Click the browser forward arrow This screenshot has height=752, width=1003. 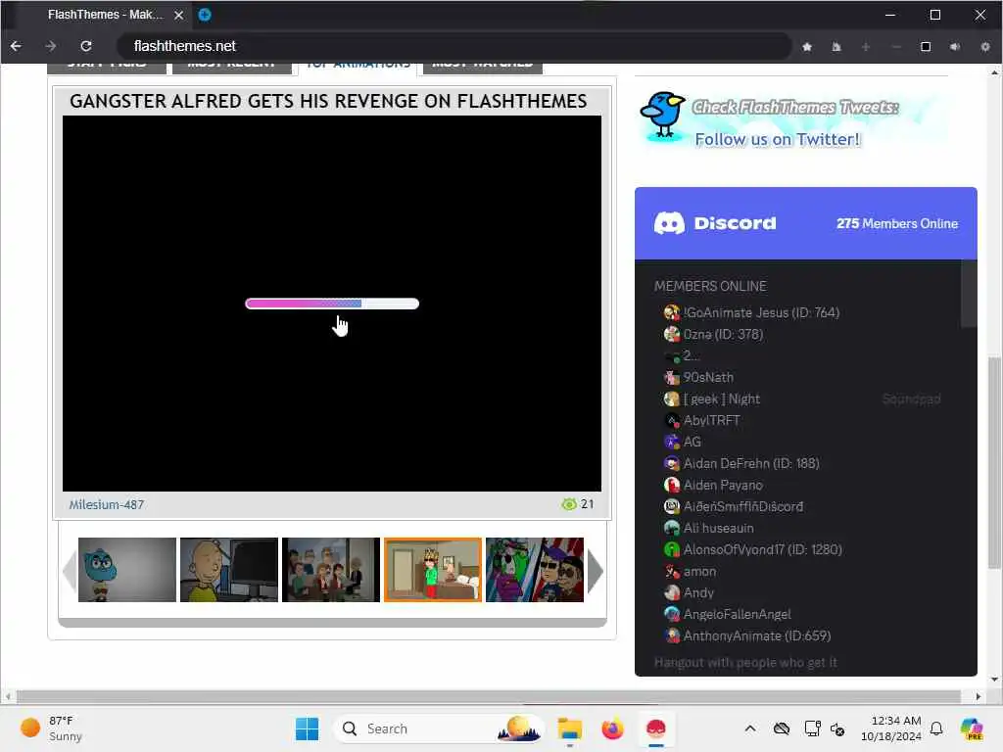51,46
